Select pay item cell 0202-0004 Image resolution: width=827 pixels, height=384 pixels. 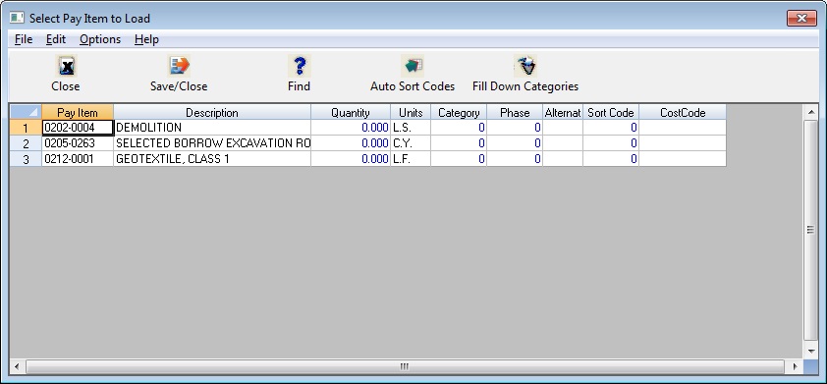click(x=78, y=128)
